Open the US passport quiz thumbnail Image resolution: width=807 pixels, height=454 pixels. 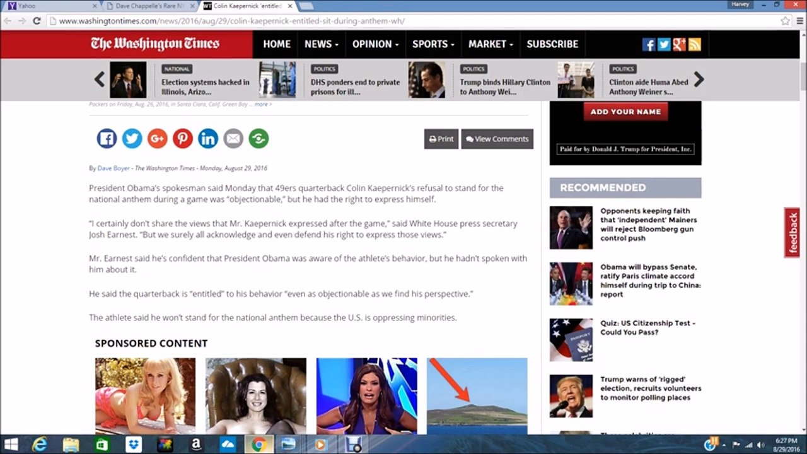571,339
